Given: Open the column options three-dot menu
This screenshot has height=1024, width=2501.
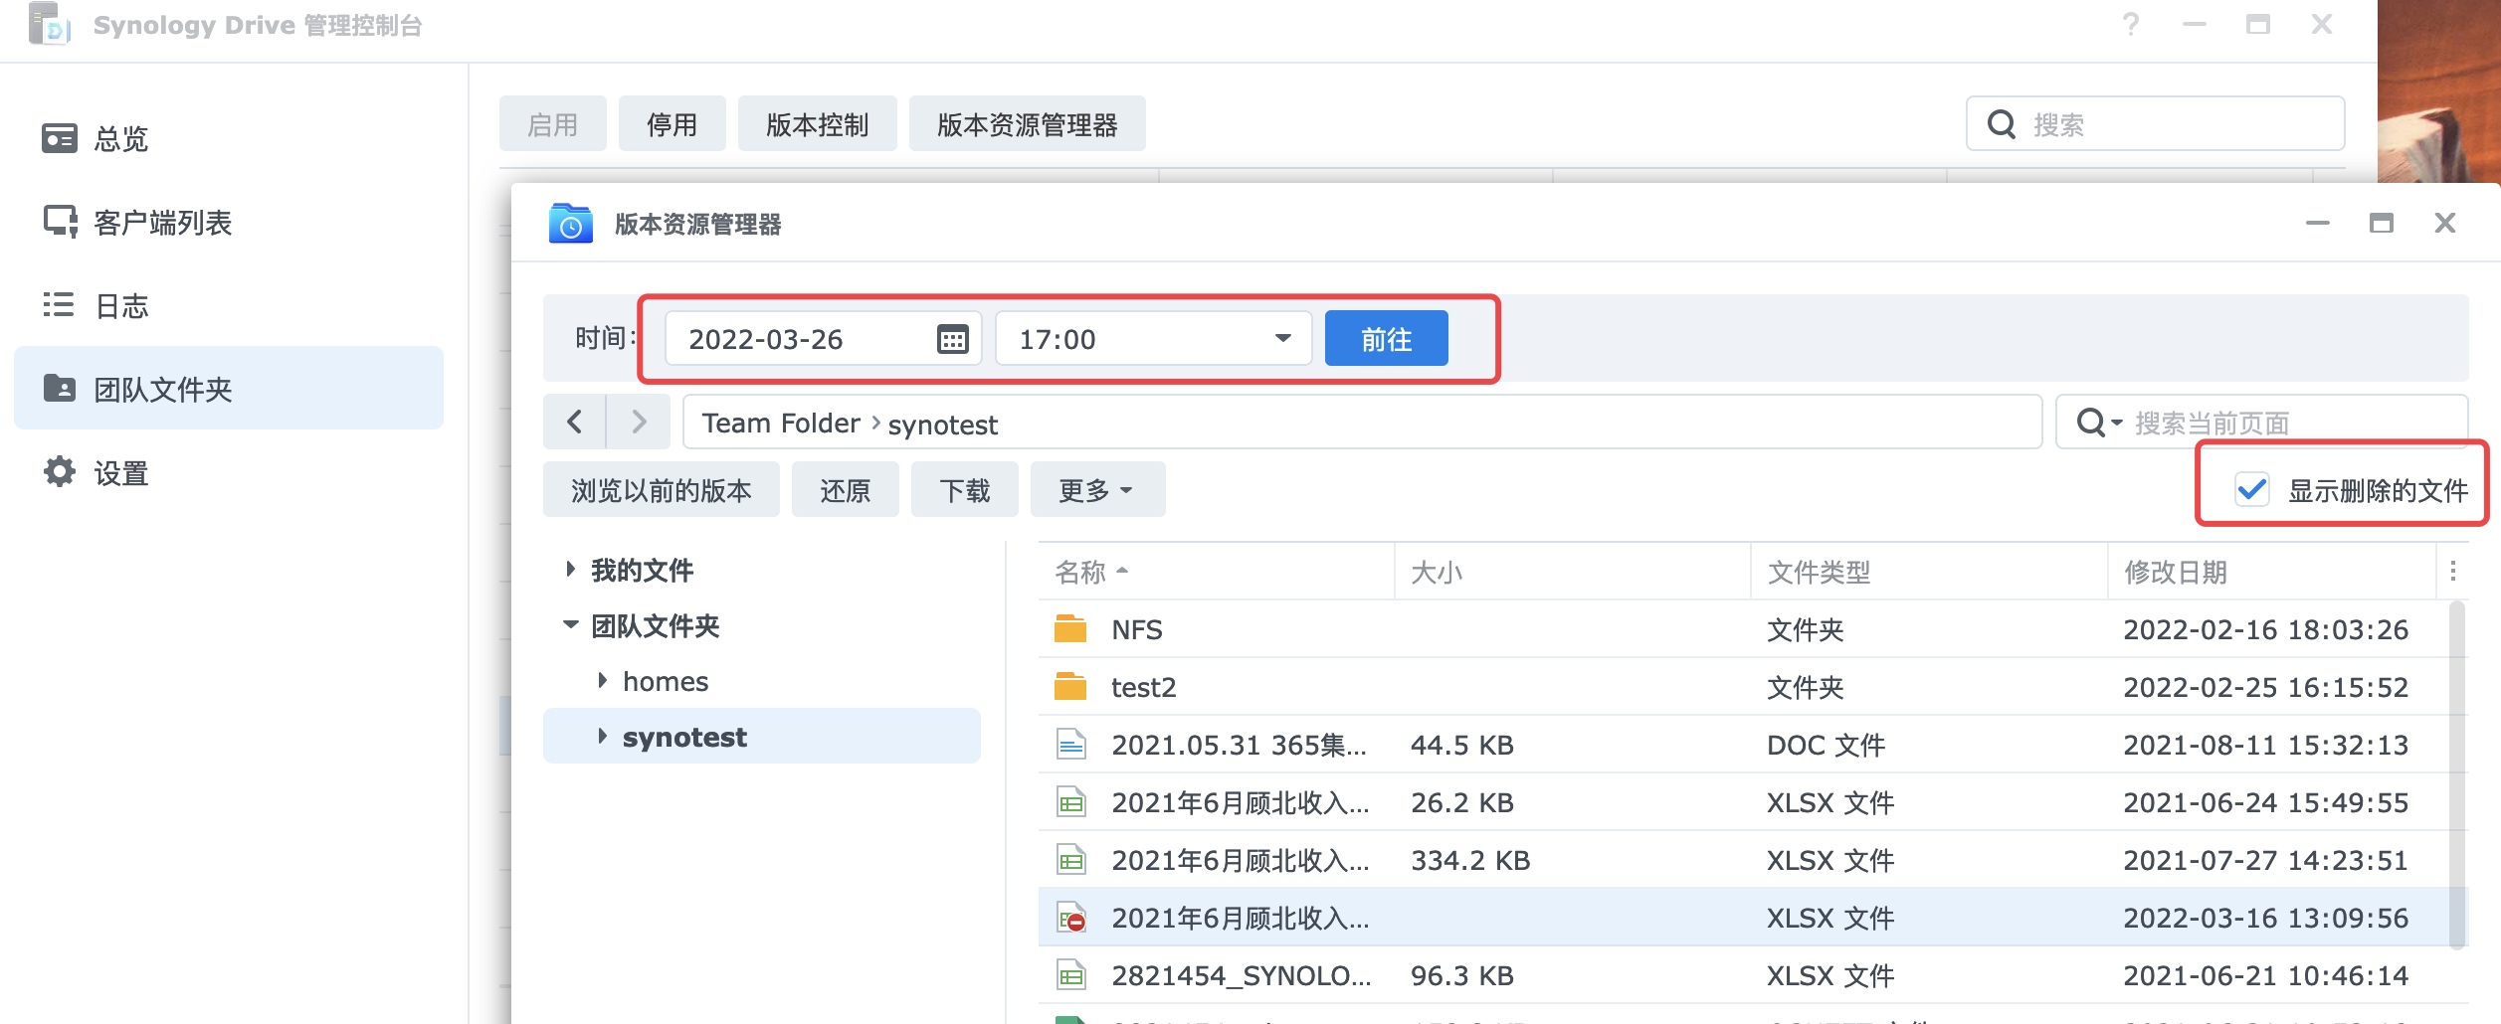Looking at the screenshot, I should coord(2453,571).
